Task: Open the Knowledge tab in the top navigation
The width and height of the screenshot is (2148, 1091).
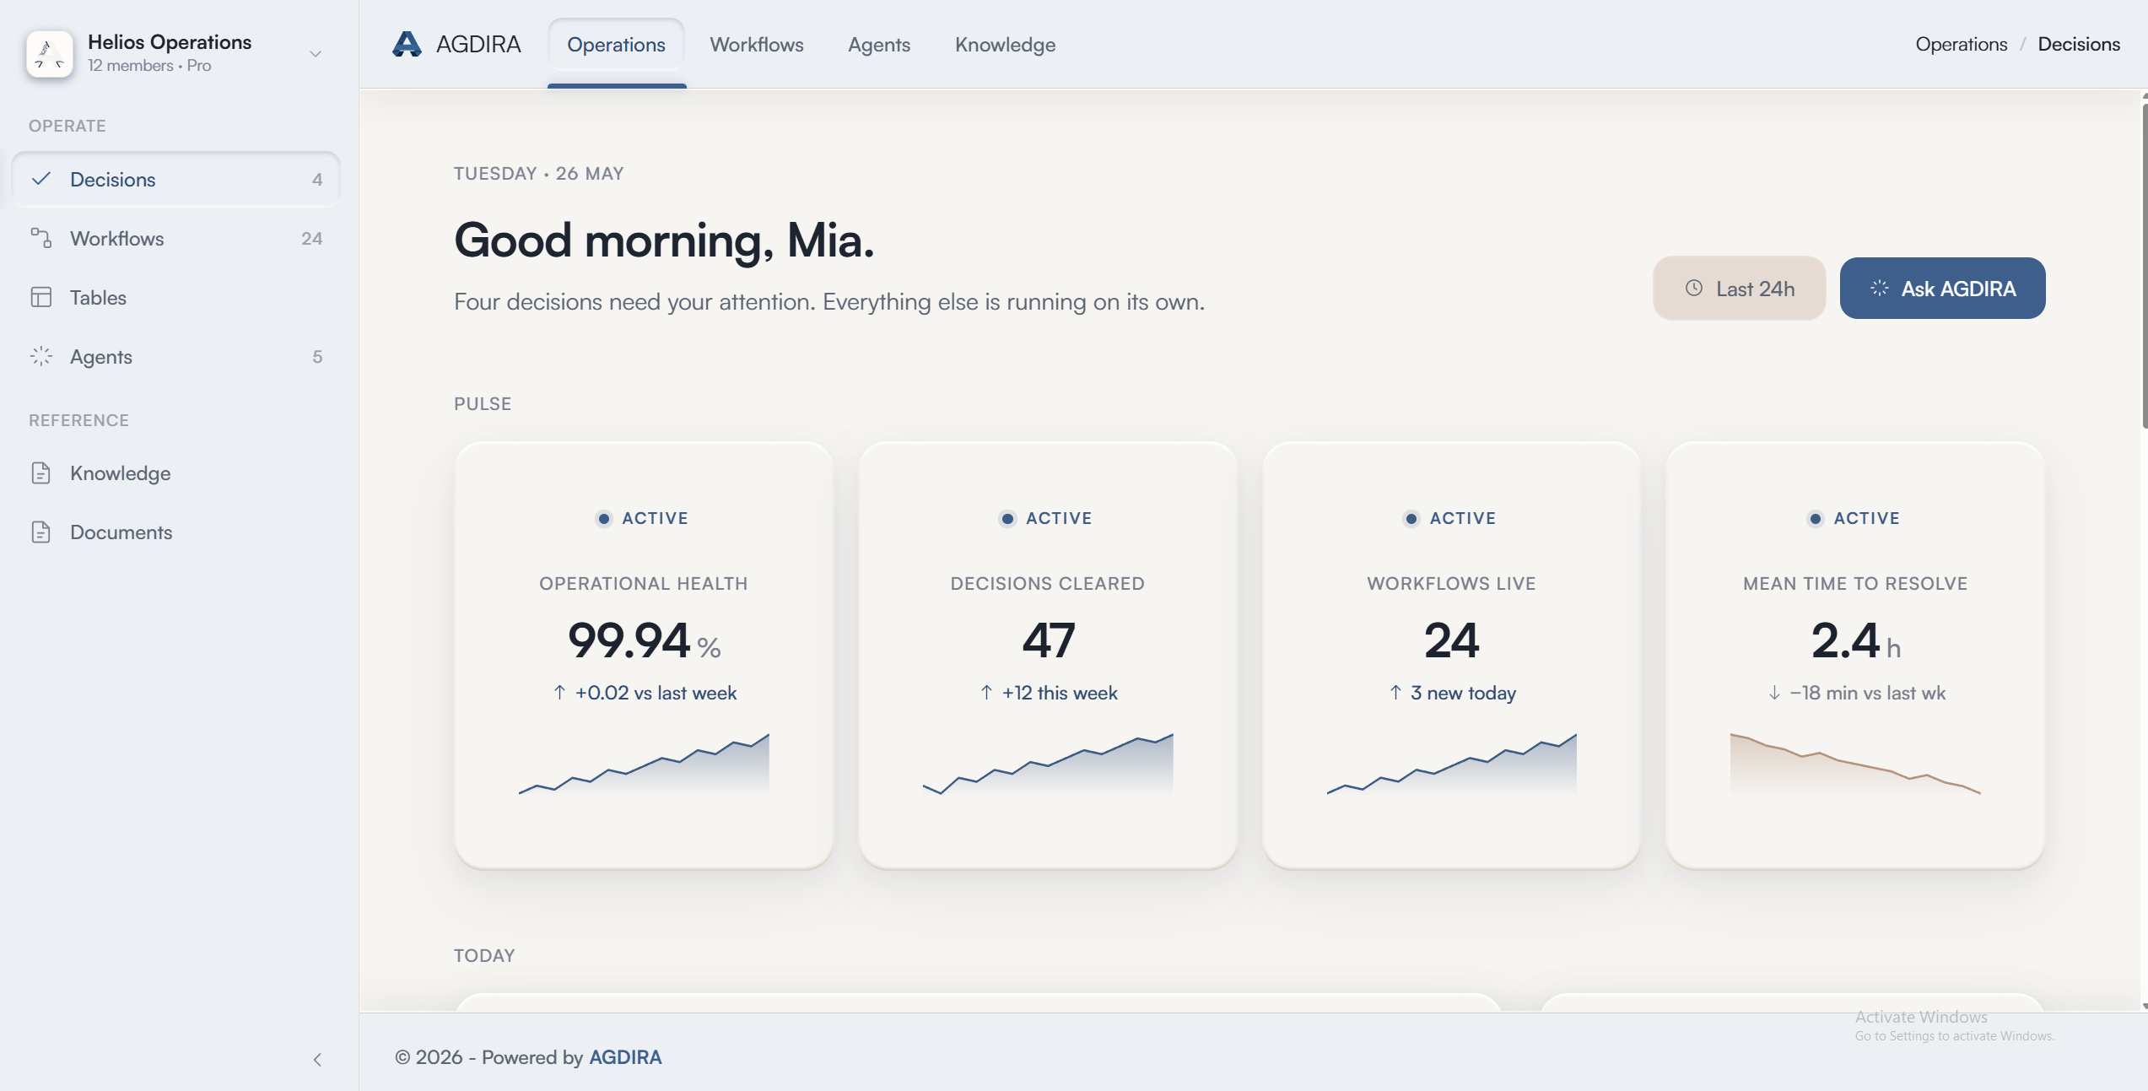Action: pos(1005,45)
